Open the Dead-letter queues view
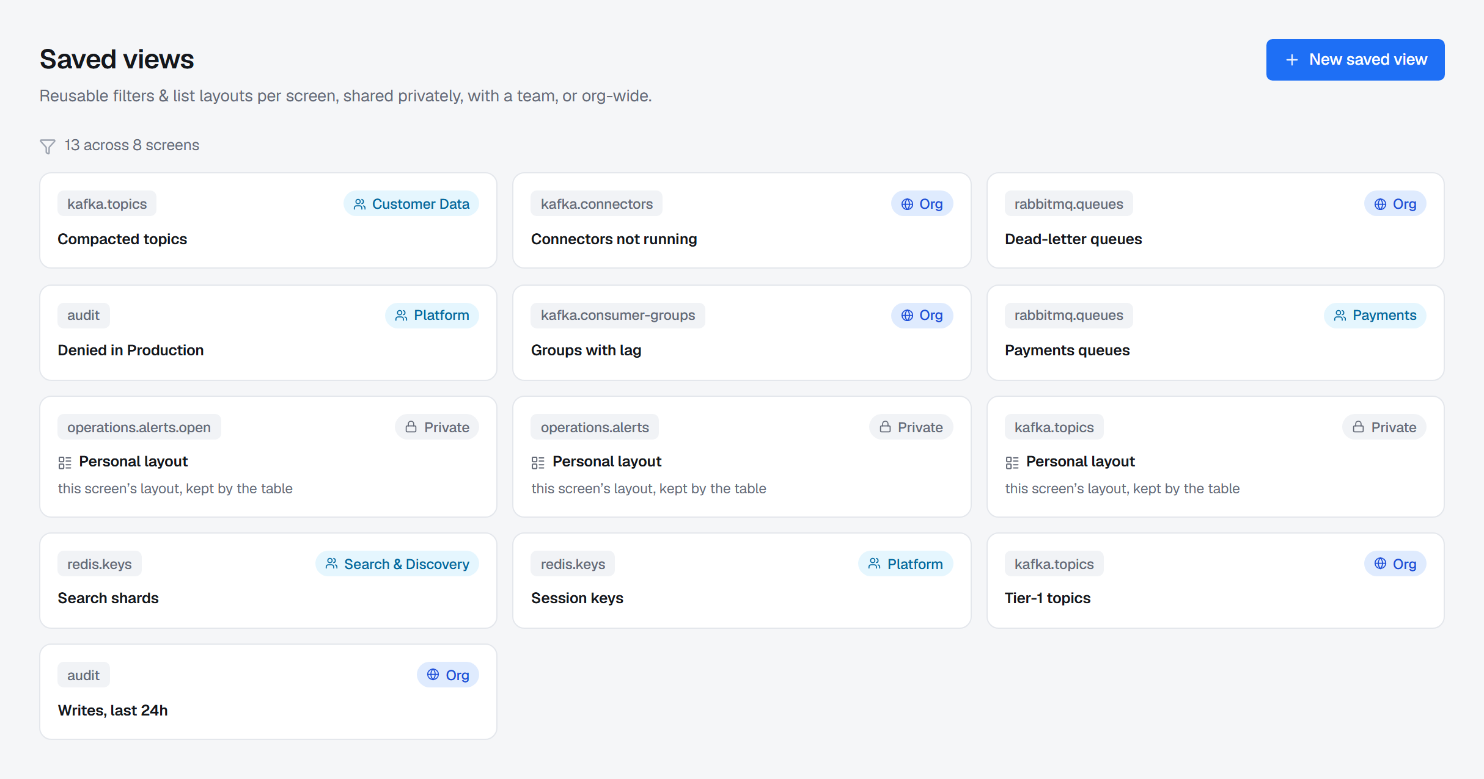 click(1215, 220)
